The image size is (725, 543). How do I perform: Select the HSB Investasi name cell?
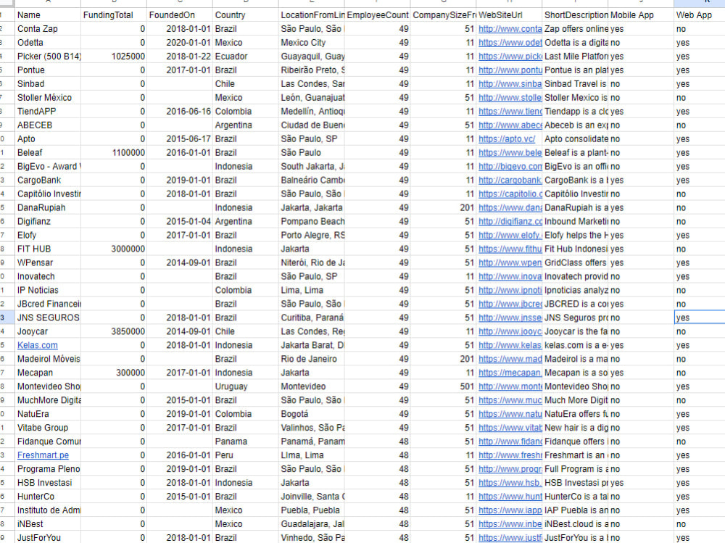tap(48, 482)
